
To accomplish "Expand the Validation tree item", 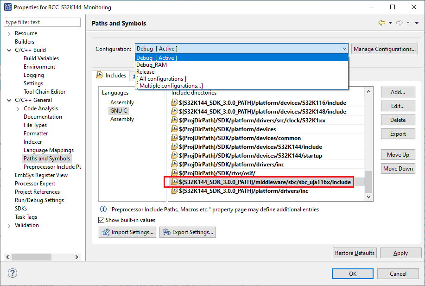I will (10, 225).
